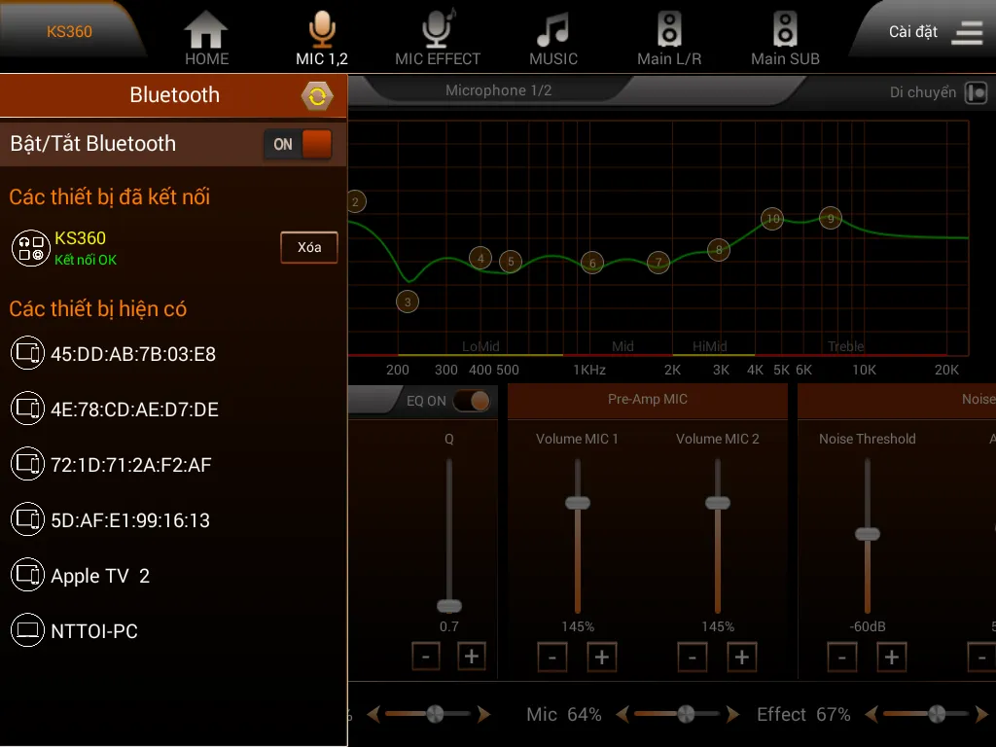
Task: Select the NTTOI-PC device entry
Action: pyautogui.click(x=94, y=631)
